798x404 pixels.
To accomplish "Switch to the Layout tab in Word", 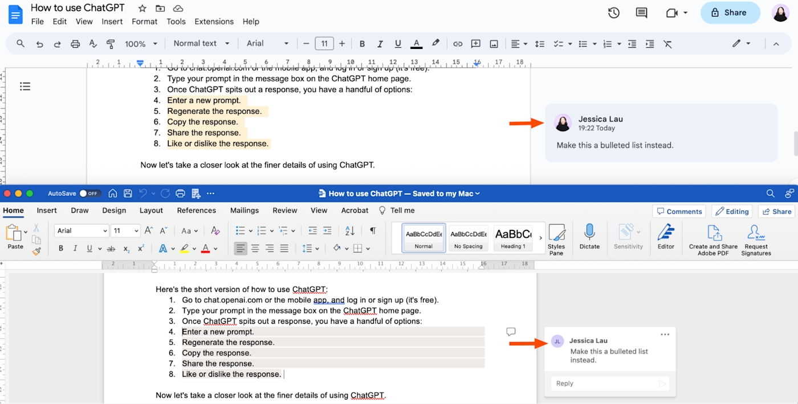I will [151, 211].
